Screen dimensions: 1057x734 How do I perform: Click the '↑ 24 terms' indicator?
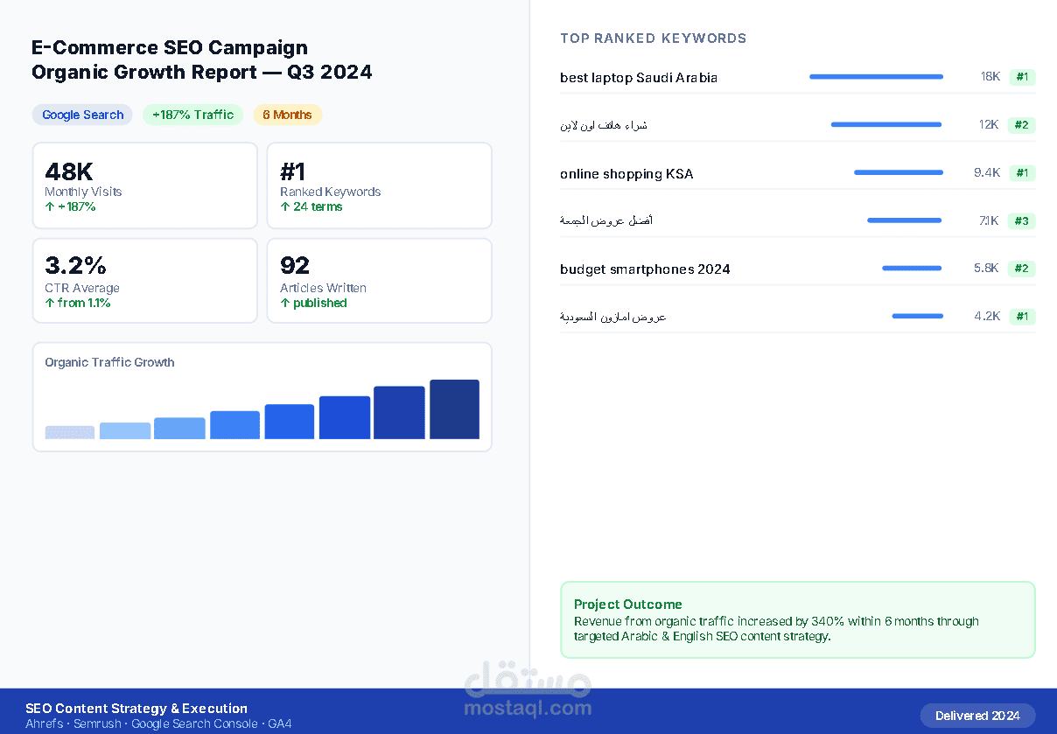311,207
